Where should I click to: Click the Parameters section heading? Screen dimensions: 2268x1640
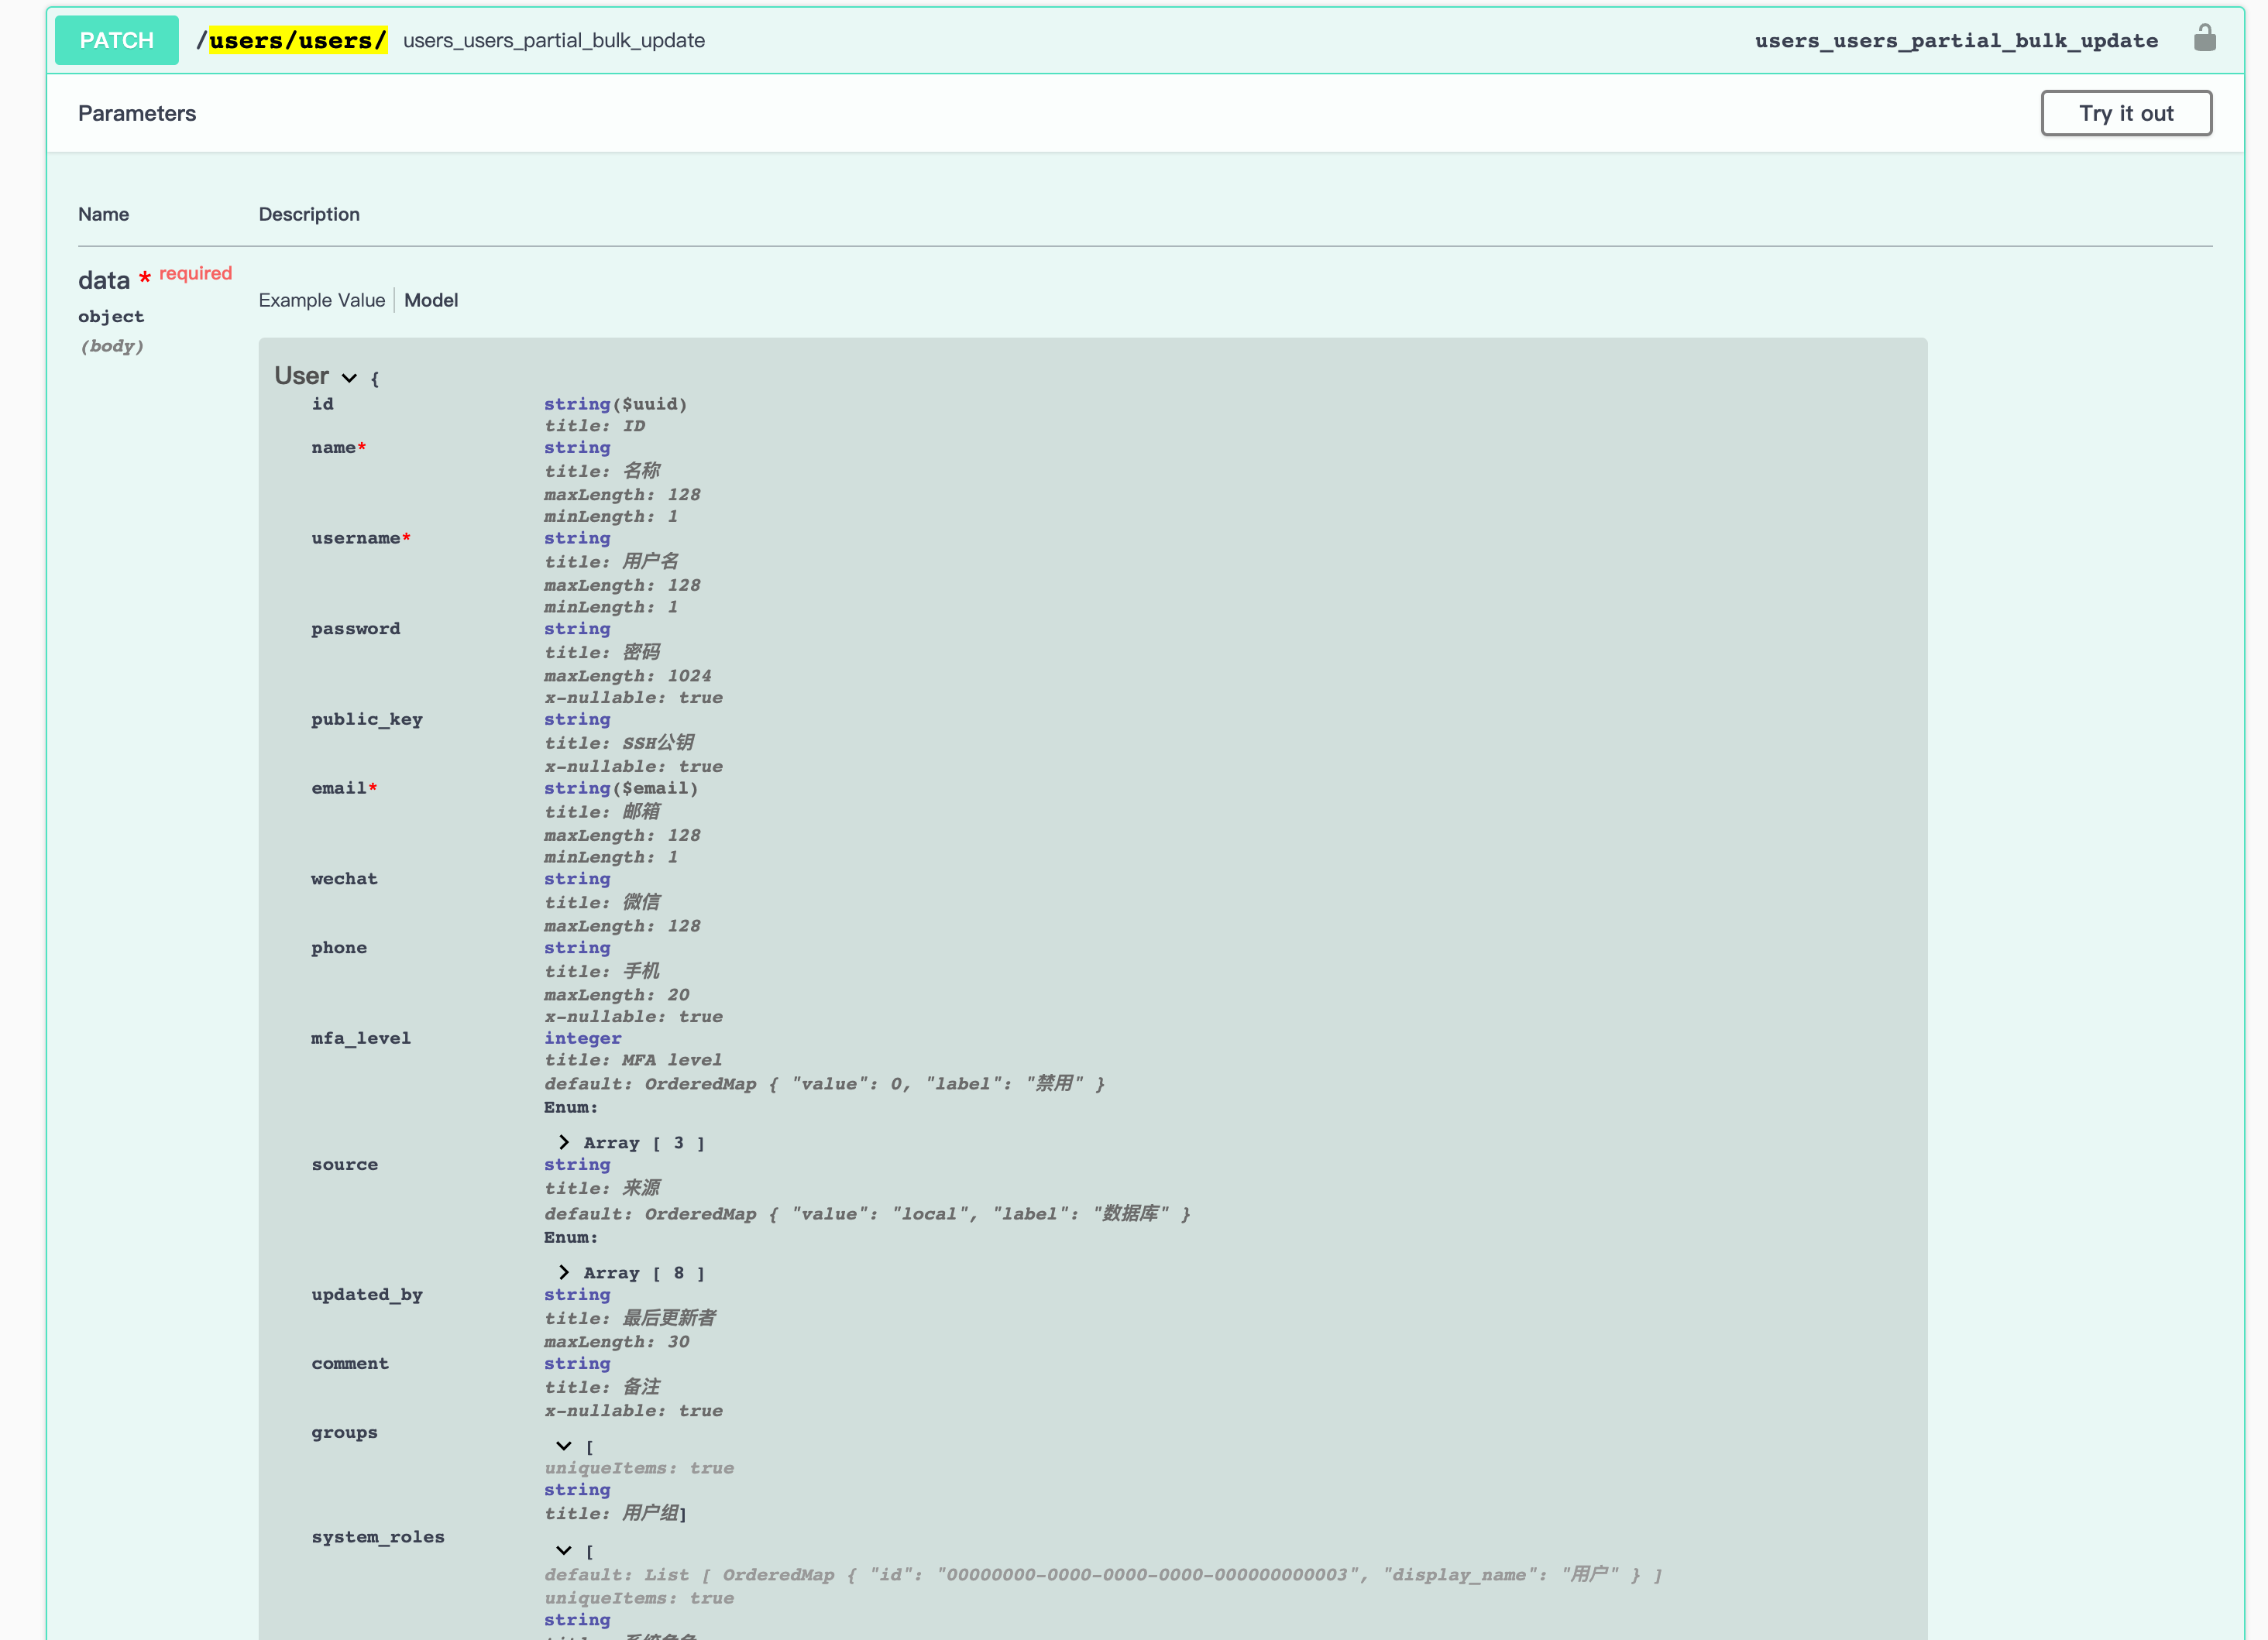(x=137, y=113)
